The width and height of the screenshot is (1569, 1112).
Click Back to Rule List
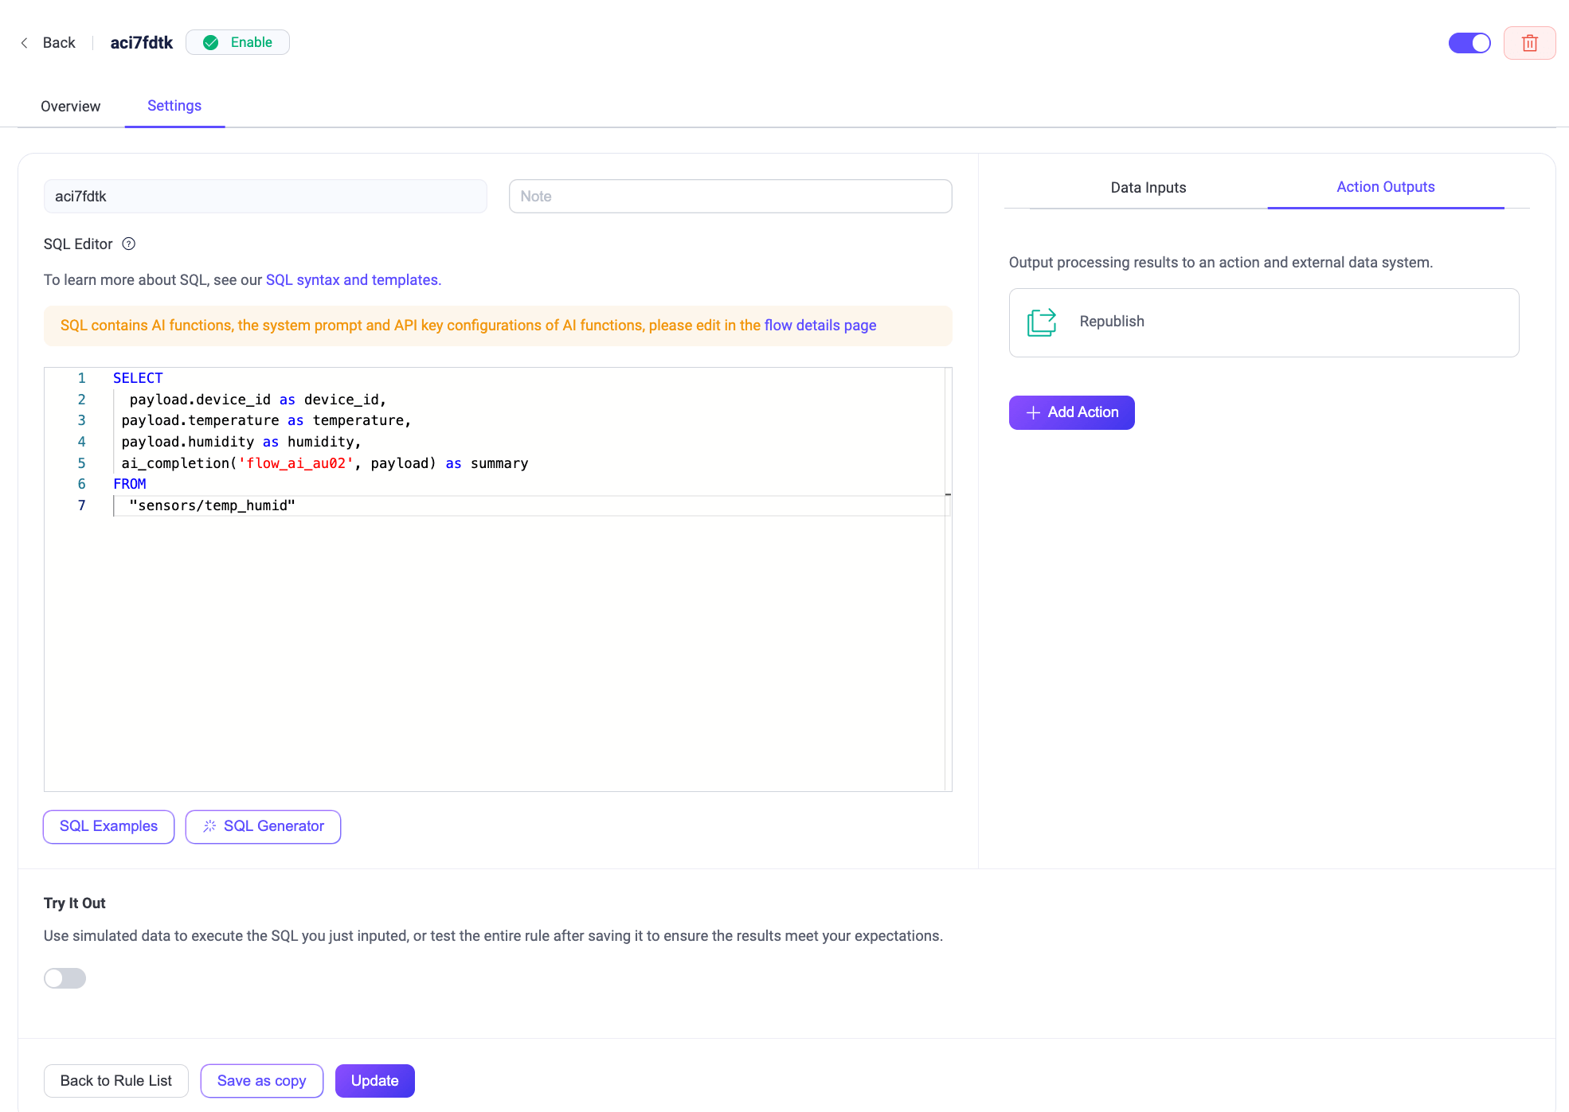[x=115, y=1080]
